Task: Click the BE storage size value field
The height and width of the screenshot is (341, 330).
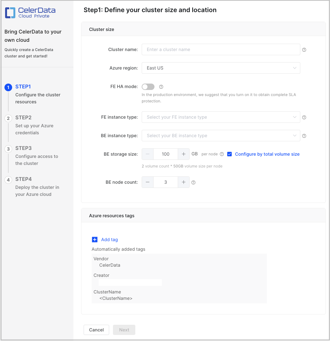Action: click(166, 154)
